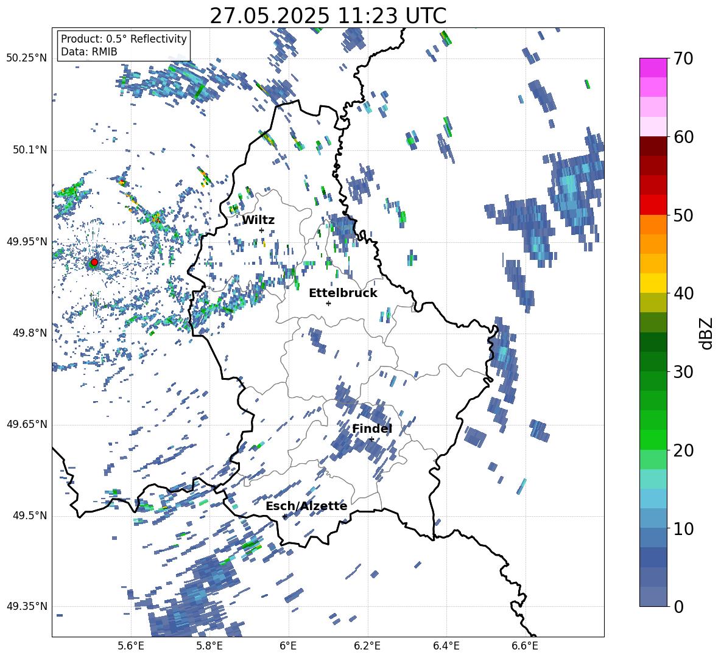Select the Esch/Alzette city label
Screen dimensions: 721x658
[306, 506]
